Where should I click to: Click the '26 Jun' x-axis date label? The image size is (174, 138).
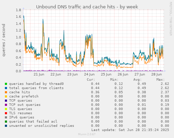123,74
